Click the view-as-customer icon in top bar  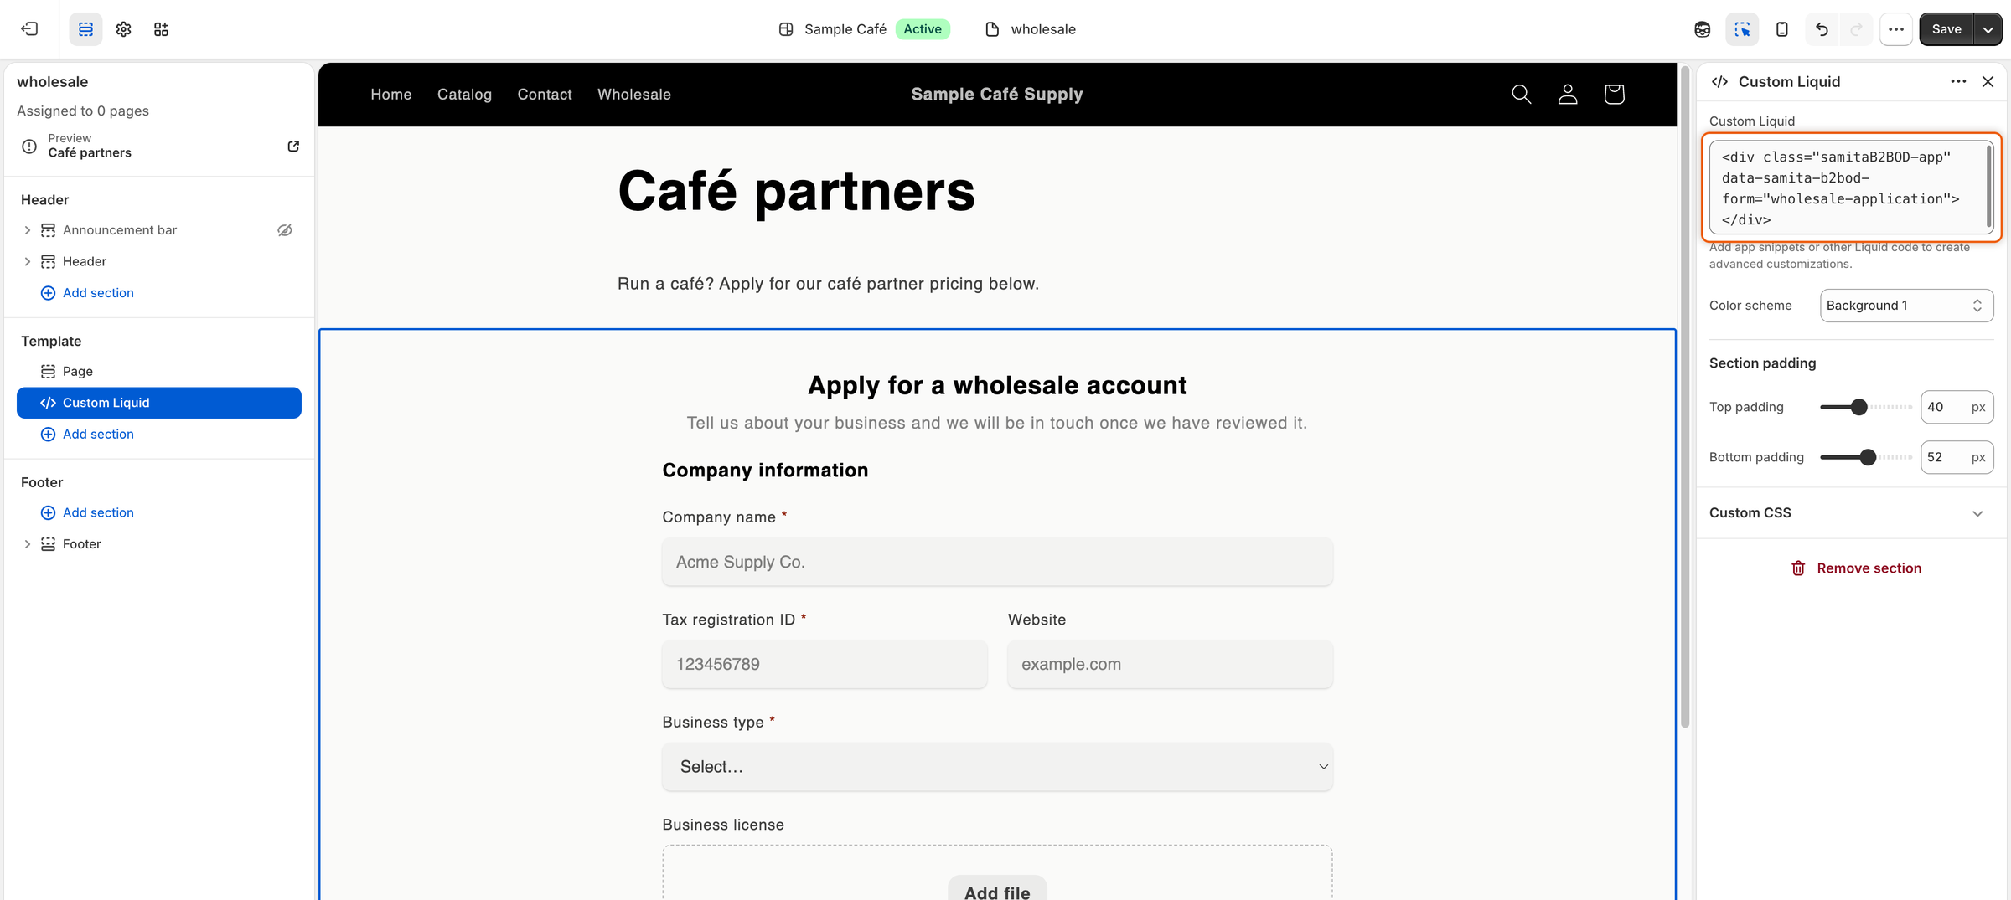(x=1702, y=29)
